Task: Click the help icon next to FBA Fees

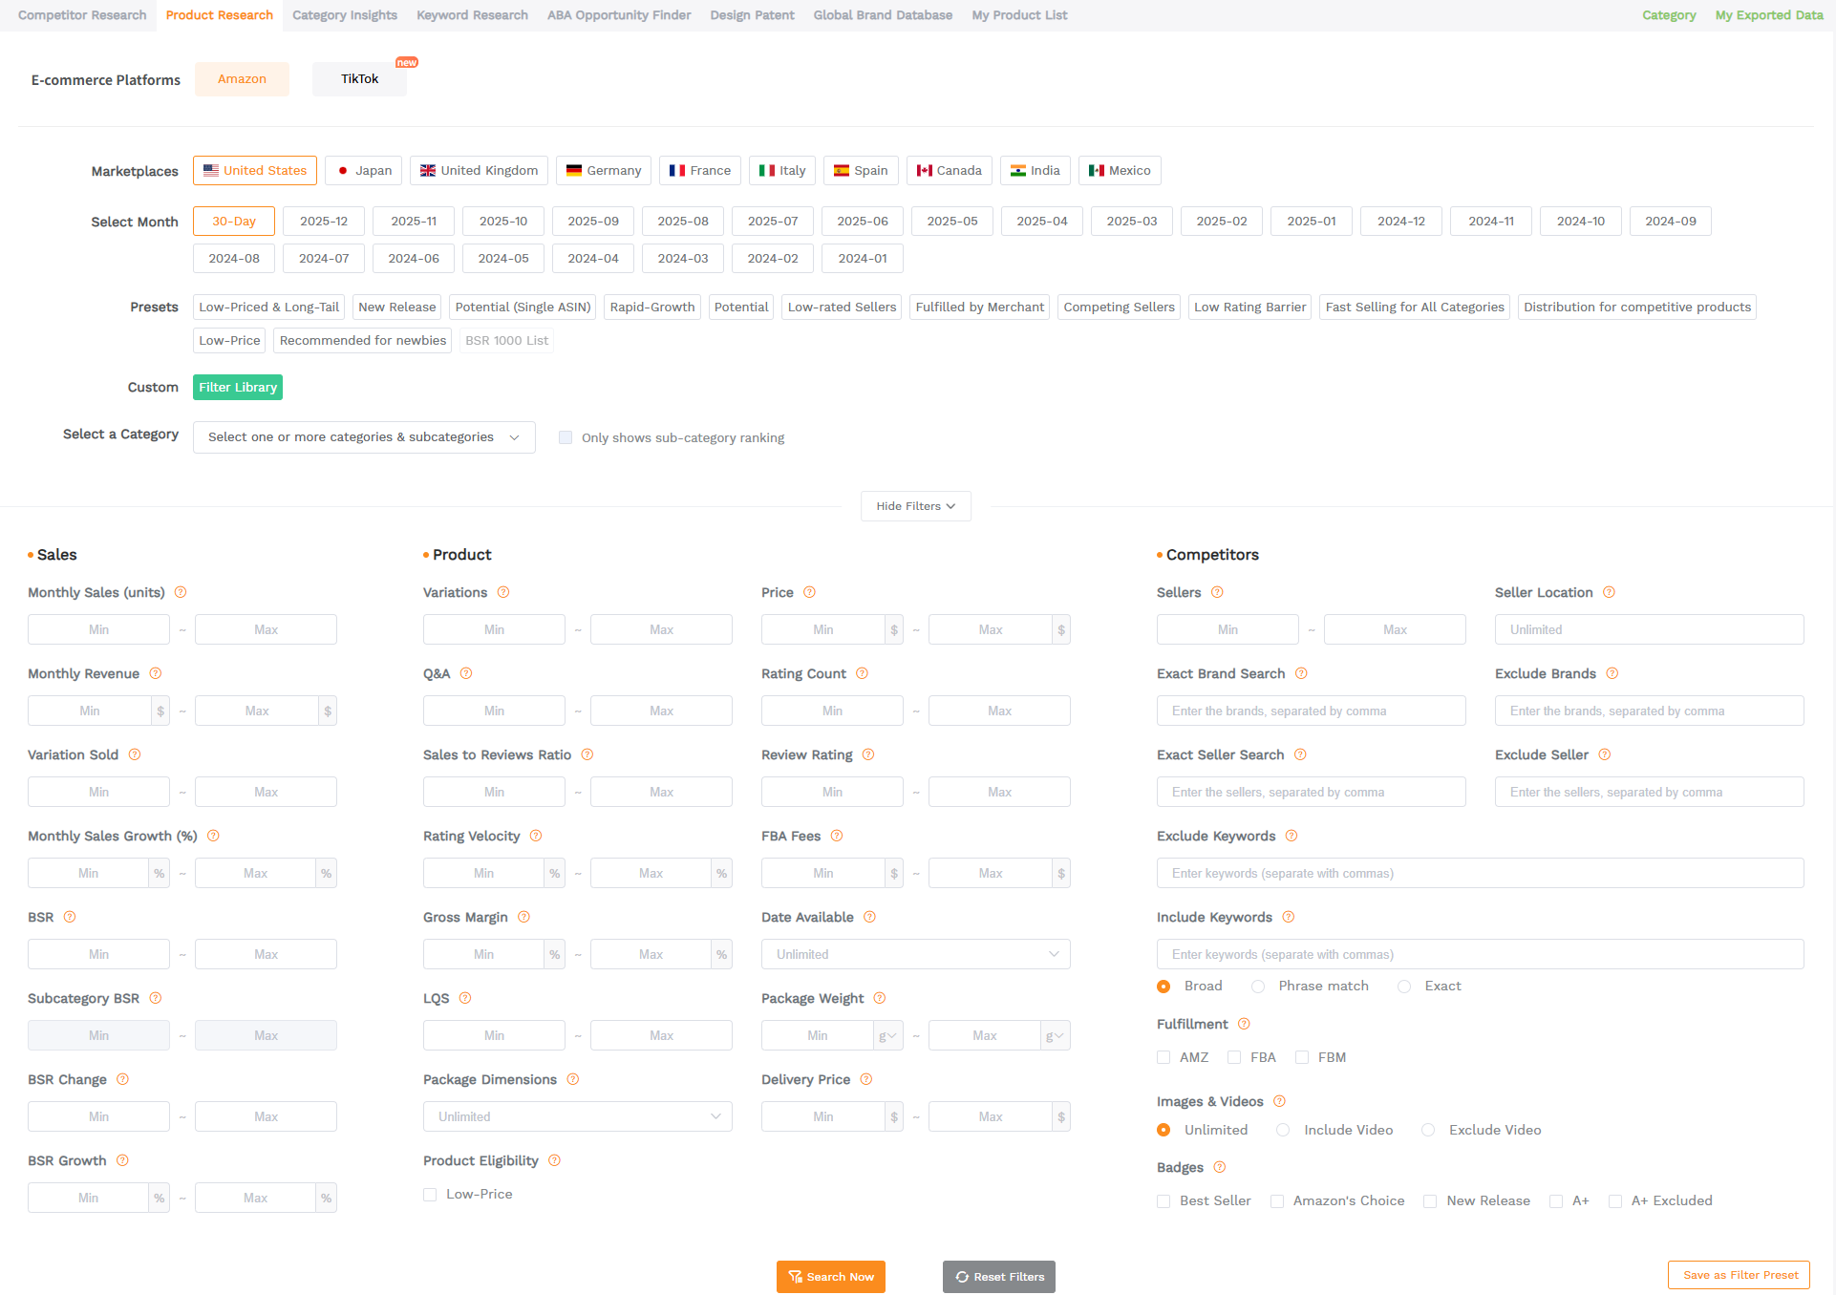Action: point(837,836)
